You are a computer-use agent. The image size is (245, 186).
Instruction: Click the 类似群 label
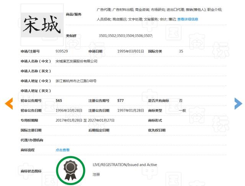tap(71, 36)
